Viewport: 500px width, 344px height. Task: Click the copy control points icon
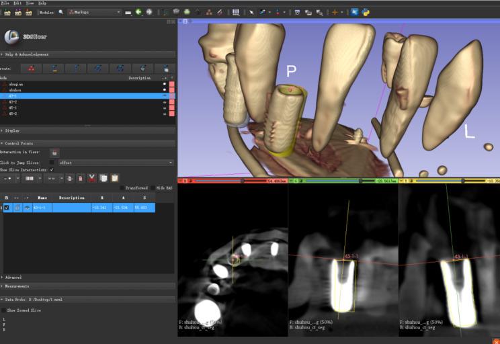[x=103, y=178]
